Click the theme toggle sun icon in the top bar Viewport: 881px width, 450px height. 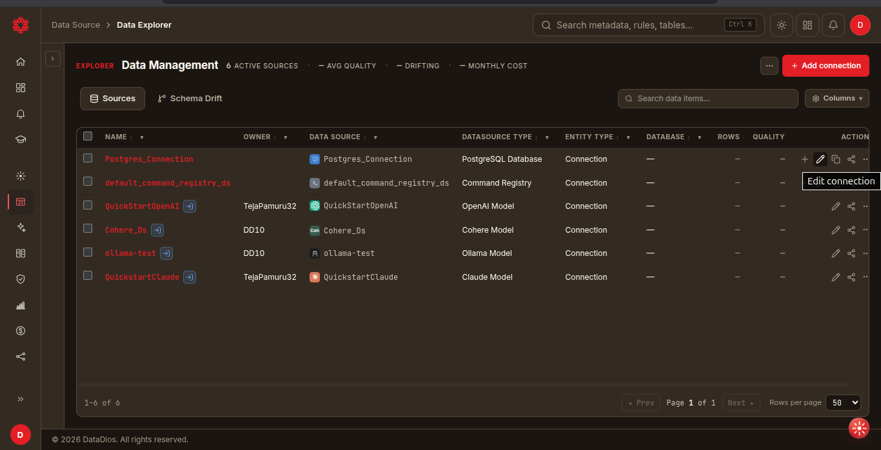782,25
